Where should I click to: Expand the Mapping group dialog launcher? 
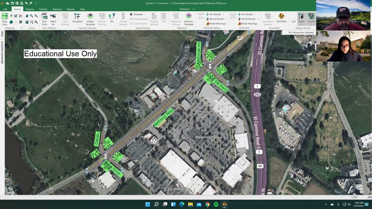22,28
